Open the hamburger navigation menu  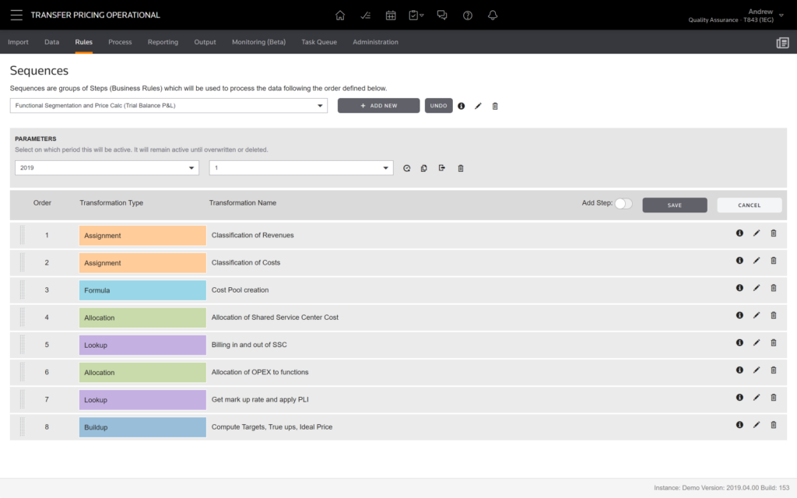[16, 15]
